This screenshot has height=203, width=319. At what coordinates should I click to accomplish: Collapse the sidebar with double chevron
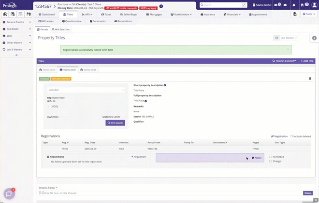point(16,55)
